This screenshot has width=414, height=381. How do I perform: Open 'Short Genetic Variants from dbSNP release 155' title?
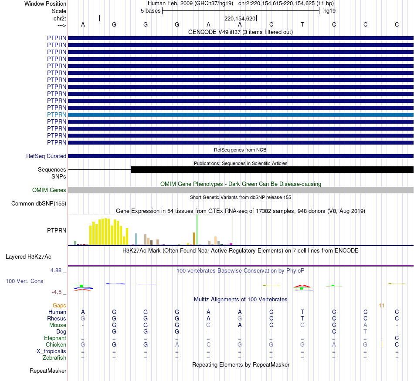[241, 197]
